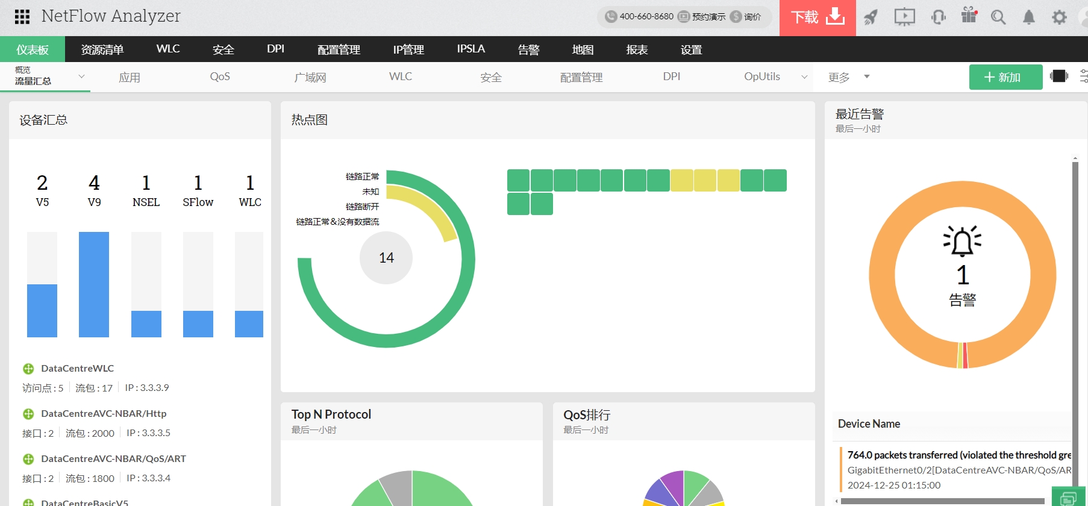Click the alarm bell icon inside 最近告警 donut

click(962, 241)
